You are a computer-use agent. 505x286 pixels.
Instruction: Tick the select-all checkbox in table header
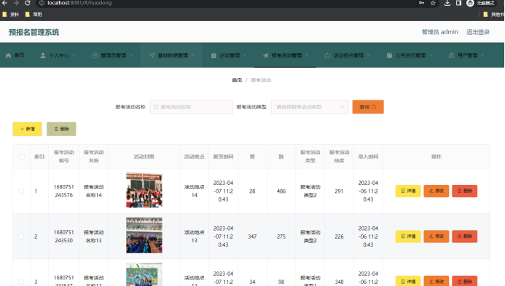[22, 156]
